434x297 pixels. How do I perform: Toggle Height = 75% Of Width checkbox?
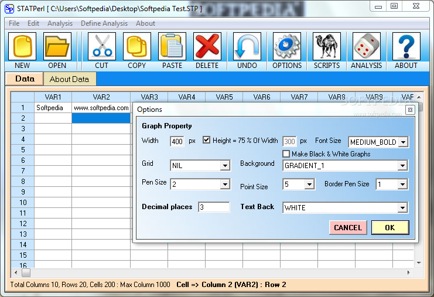pos(206,140)
